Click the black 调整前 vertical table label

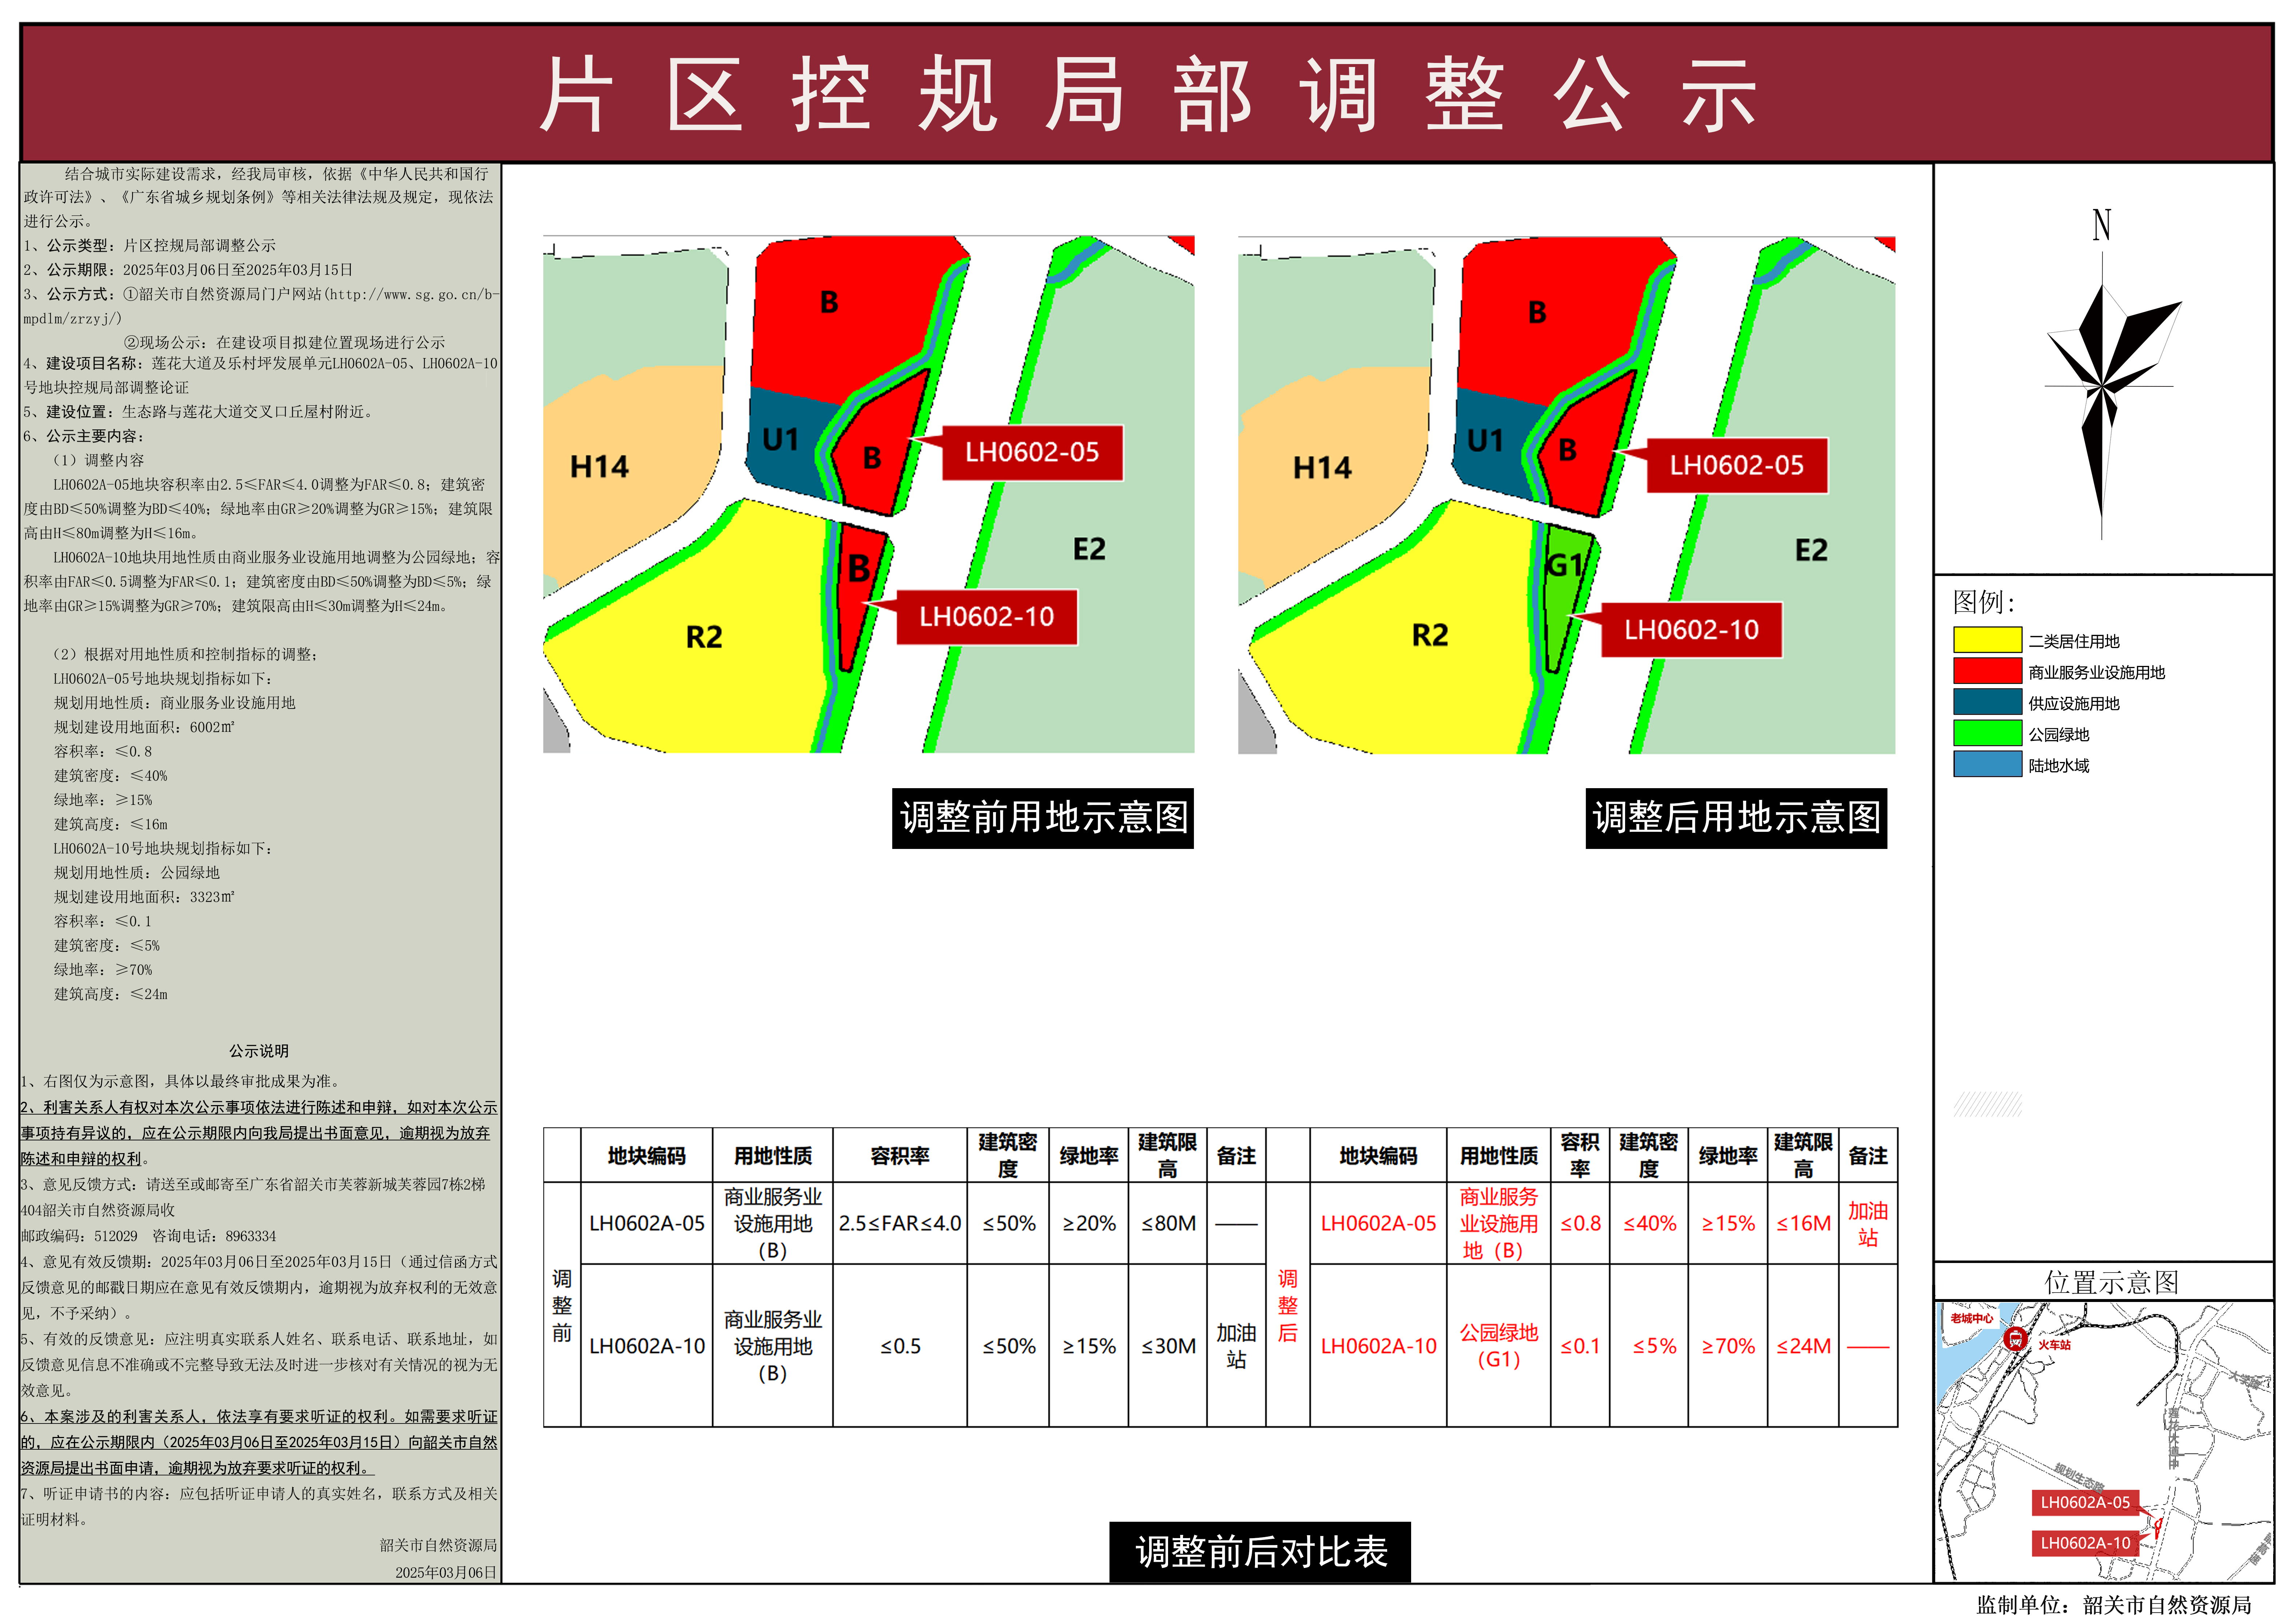(x=562, y=1305)
